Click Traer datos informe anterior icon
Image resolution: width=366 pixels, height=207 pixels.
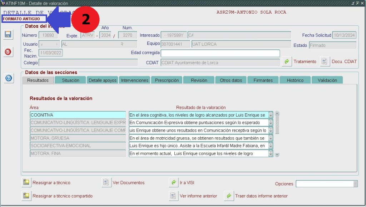tap(229, 196)
